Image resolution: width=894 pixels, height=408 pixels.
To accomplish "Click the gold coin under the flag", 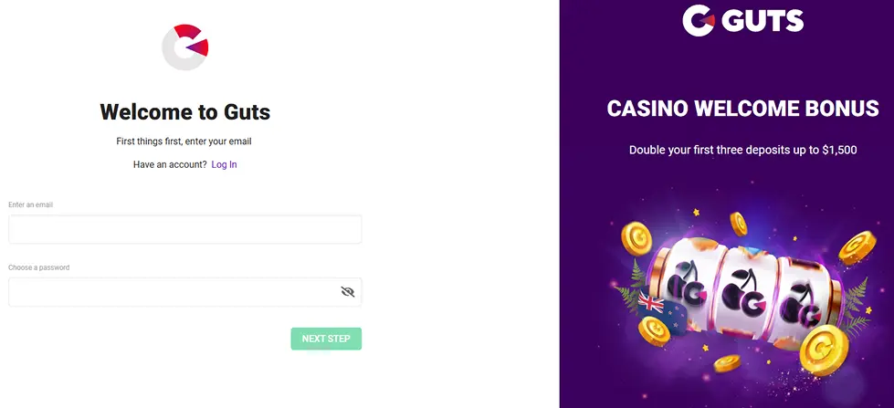I will [x=654, y=330].
